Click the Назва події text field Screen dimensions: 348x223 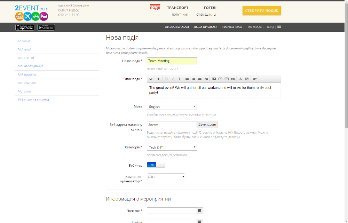[x=172, y=61]
